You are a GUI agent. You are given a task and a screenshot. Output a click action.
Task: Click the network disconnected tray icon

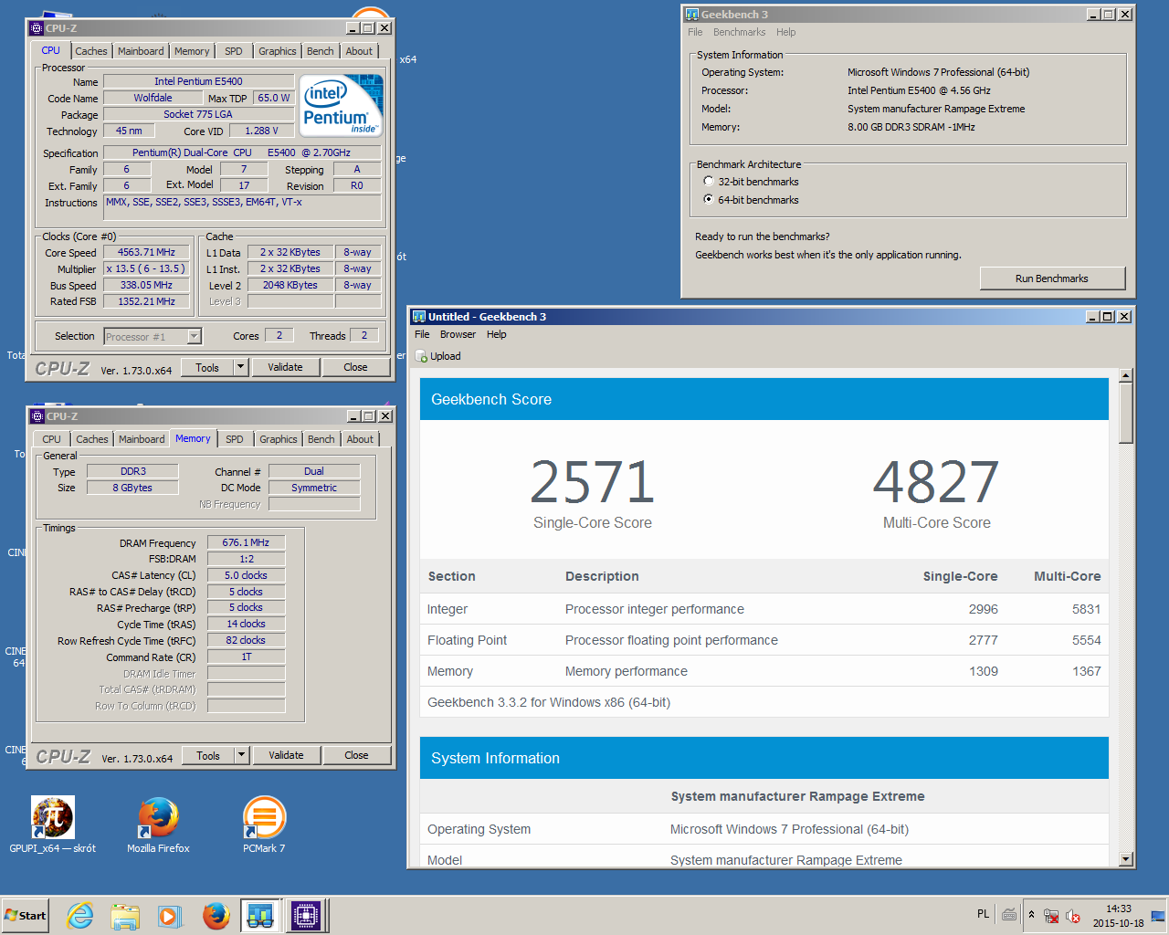point(1051,916)
